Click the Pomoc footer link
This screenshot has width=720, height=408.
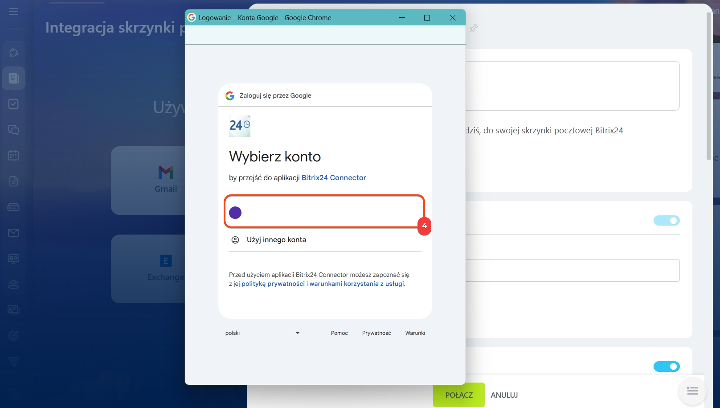[340, 333]
